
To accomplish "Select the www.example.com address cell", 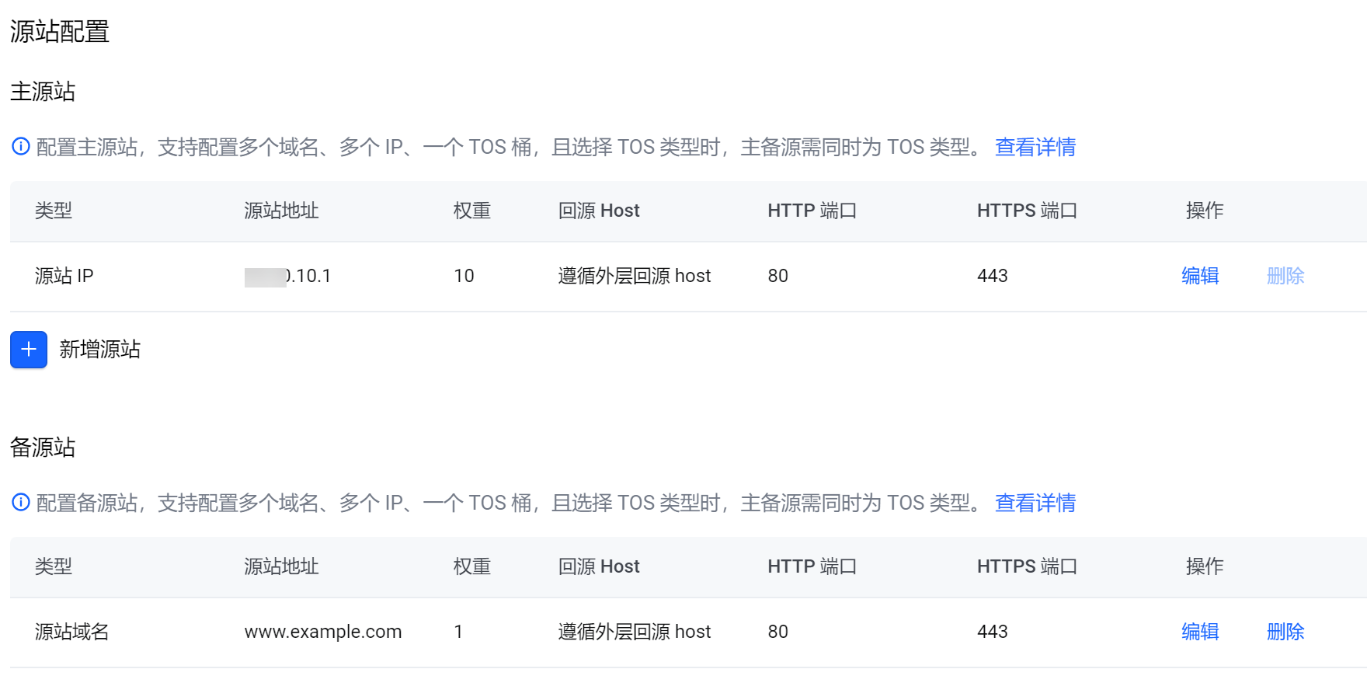I will point(322,632).
